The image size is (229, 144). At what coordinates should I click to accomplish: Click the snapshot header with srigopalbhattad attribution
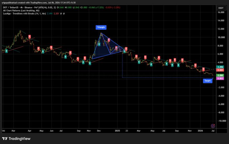38,3
